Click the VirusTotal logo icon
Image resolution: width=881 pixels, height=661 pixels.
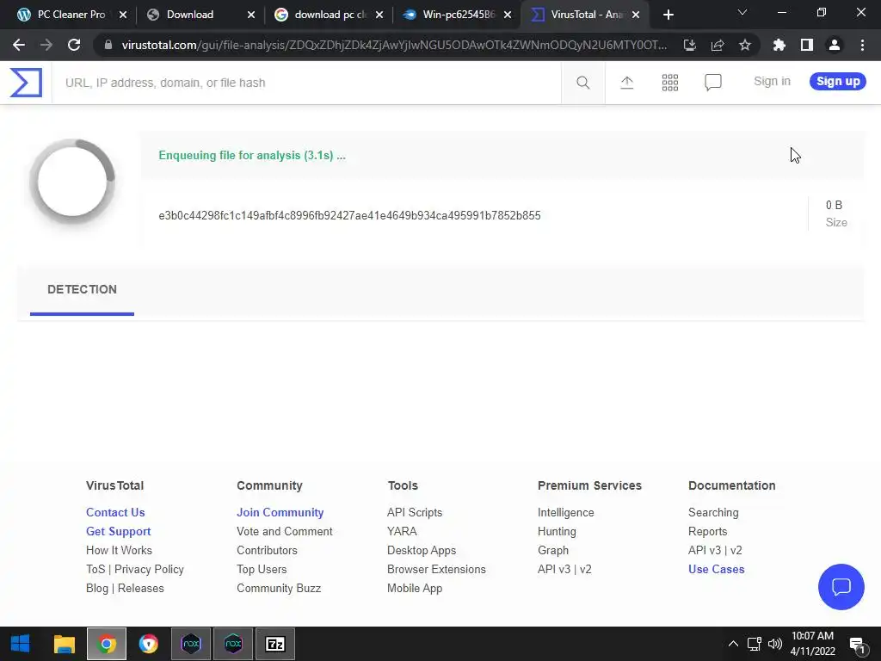(26, 83)
